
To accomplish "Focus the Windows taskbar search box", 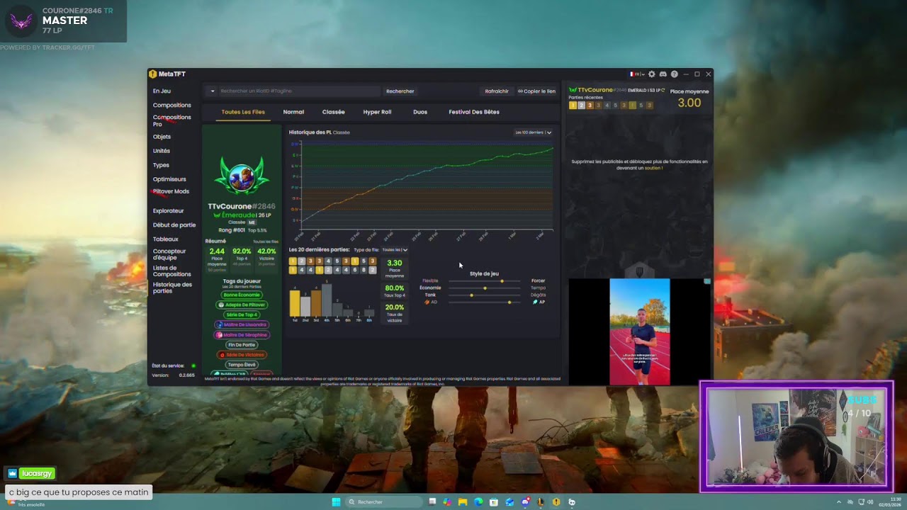I will 383,502.
